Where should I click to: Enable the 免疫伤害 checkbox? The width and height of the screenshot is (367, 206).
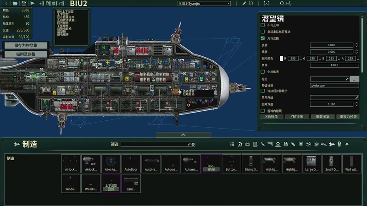click(x=262, y=72)
